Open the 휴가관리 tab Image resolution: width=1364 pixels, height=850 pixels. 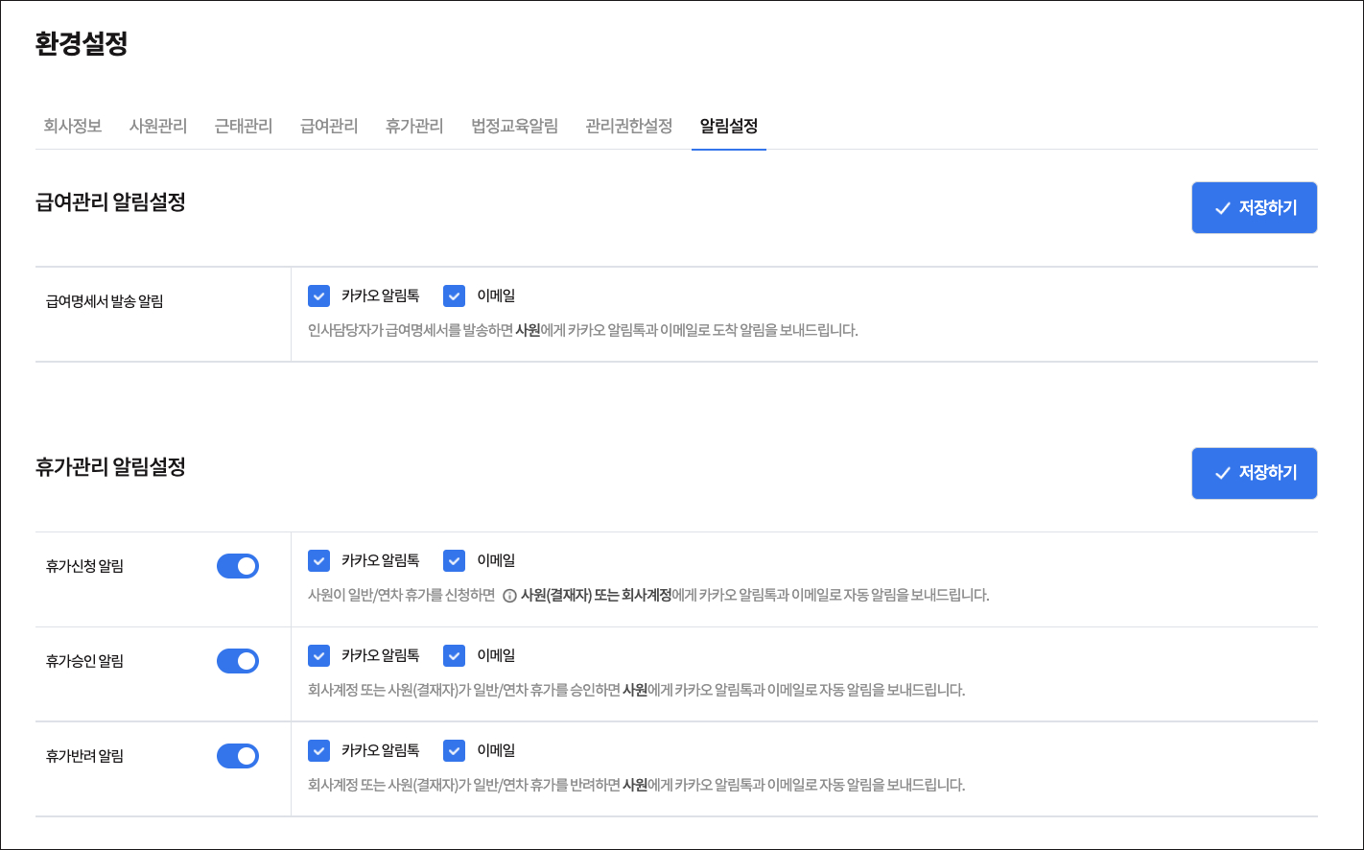tap(414, 126)
